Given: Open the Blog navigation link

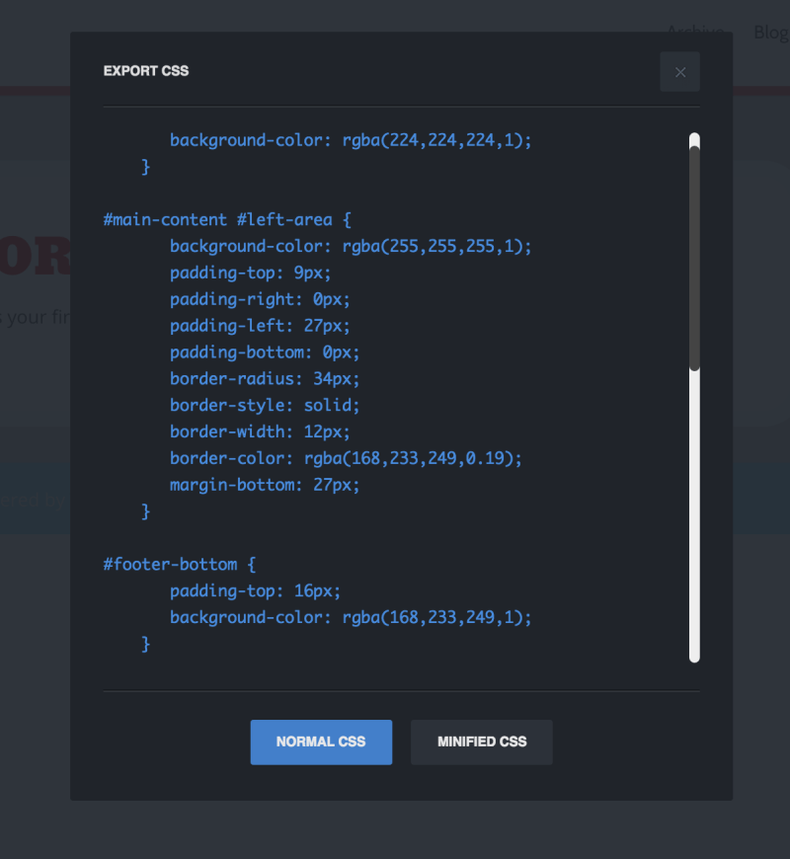Looking at the screenshot, I should tap(771, 32).
